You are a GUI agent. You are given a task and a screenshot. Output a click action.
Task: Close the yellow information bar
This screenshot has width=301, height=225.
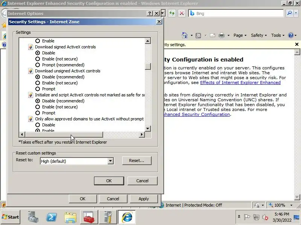pos(296,44)
